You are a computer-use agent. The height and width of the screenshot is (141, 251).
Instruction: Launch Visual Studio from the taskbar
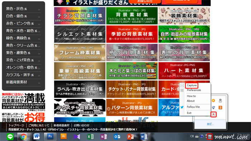[x=77, y=137]
